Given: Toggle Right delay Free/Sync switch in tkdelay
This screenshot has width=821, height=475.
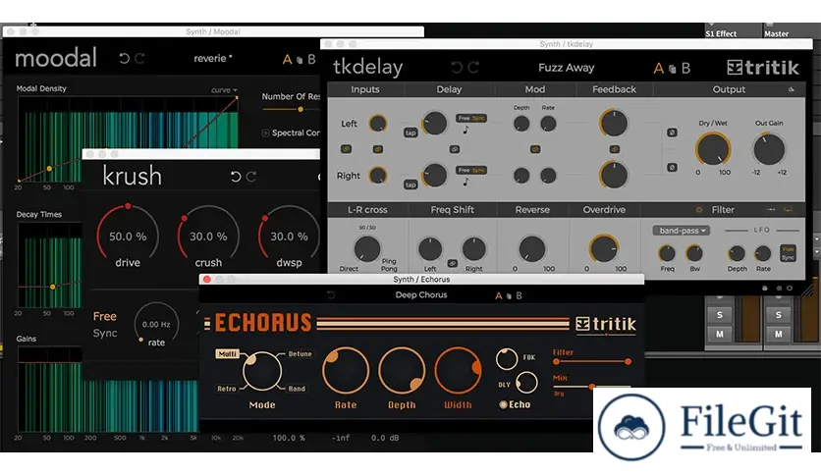Looking at the screenshot, I should pyautogui.click(x=470, y=170).
